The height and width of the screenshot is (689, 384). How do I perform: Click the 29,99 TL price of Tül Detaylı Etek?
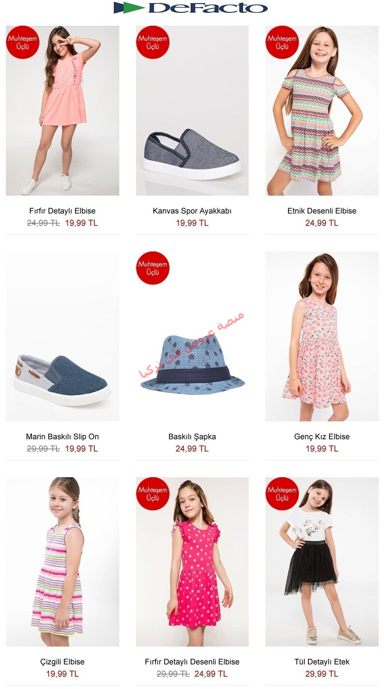(322, 674)
